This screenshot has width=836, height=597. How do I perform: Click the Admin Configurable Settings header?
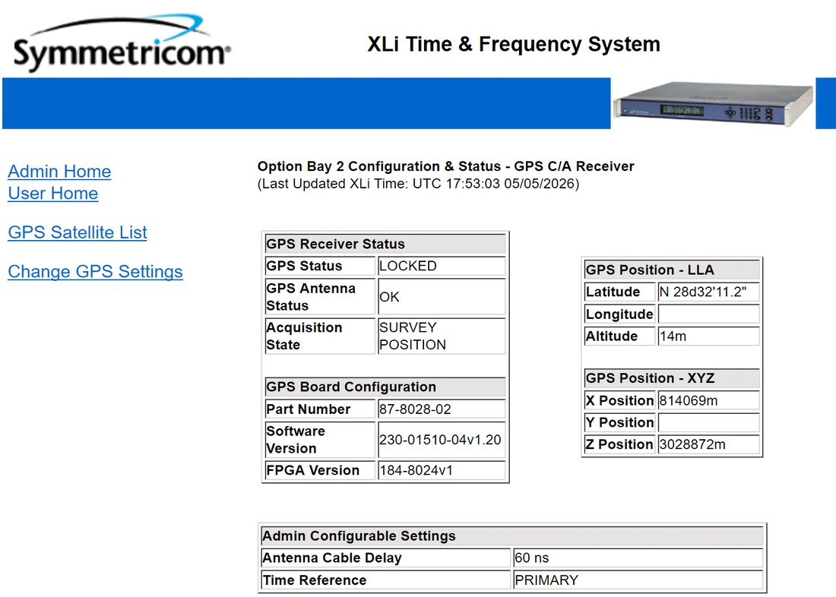tap(511, 536)
